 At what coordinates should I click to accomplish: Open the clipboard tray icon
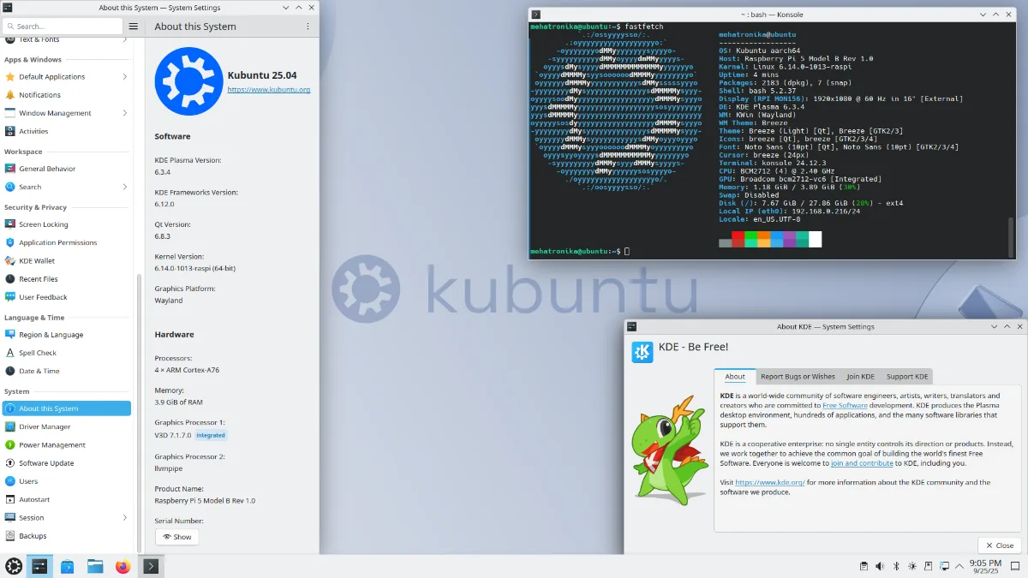coord(864,566)
